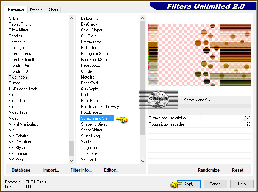Choose the Emboston.. filter
The height and width of the screenshot is (192, 258).
(x=90, y=48)
